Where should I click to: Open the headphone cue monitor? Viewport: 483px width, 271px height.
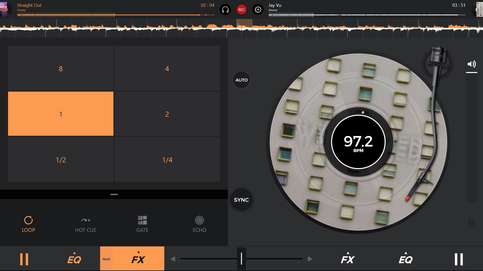pyautogui.click(x=225, y=10)
